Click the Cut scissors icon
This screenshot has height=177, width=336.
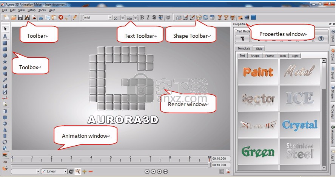point(41,18)
